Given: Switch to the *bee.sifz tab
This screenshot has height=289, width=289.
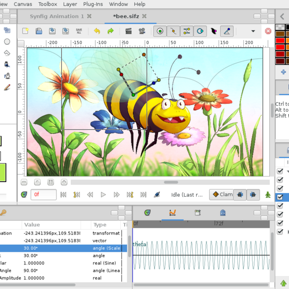Looking at the screenshot, I should (x=126, y=16).
